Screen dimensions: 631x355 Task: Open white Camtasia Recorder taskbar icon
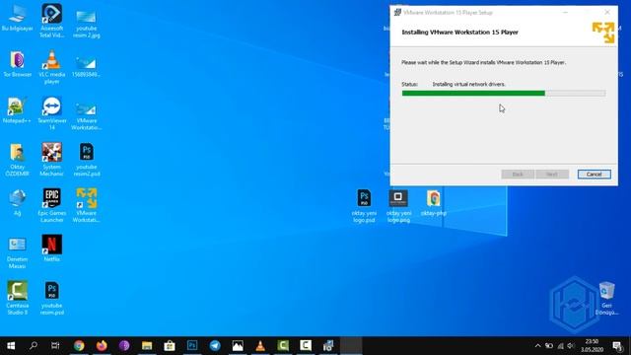(306, 346)
